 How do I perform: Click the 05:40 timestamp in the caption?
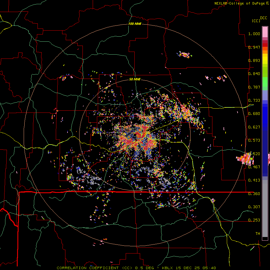click(209, 268)
